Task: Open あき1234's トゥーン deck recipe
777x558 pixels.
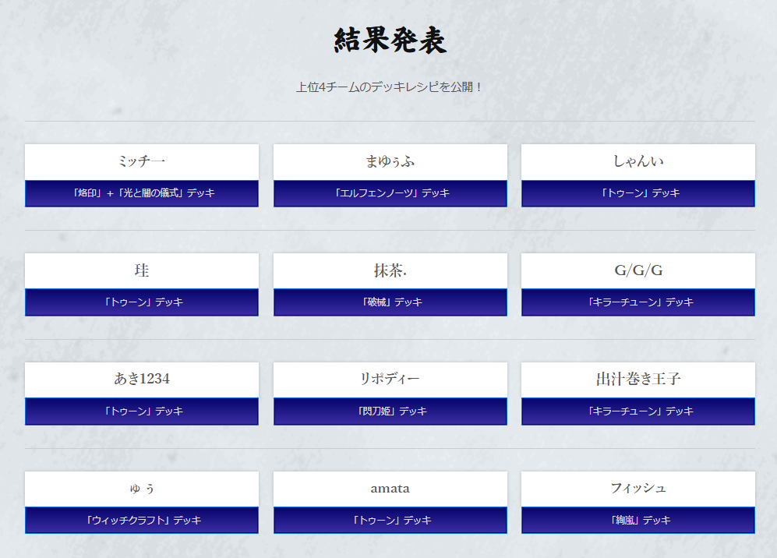Action: click(x=142, y=411)
